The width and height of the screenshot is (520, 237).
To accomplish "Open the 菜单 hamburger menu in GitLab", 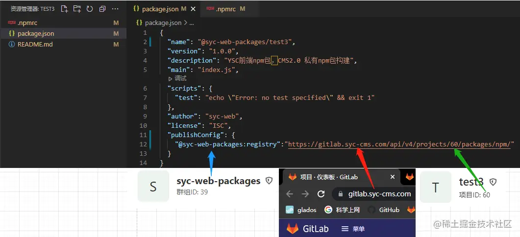I will [x=353, y=229].
